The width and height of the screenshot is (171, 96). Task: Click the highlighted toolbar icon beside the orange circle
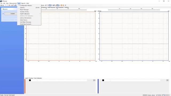(58, 5)
